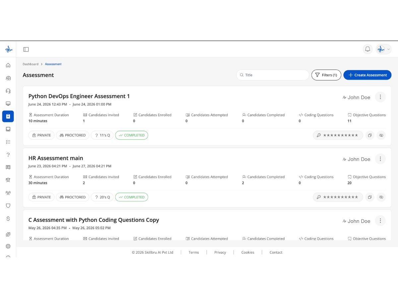Open more options for C Assessment Copy

click(380, 221)
